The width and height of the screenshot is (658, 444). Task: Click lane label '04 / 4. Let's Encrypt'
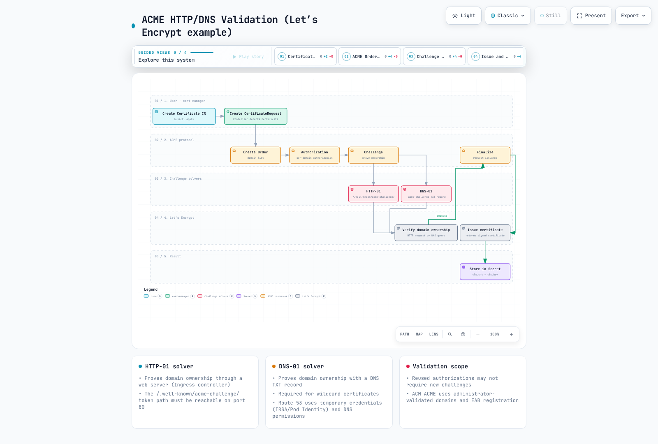point(174,217)
